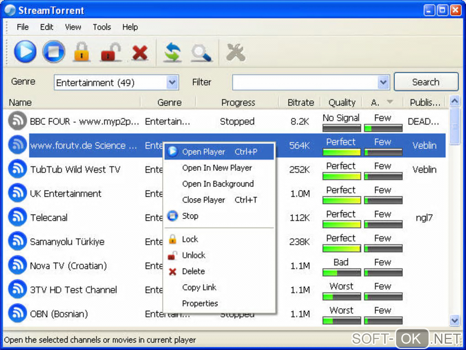The height and width of the screenshot is (350, 466).
Task: Click the blue Play toolbar button
Action: click(25, 52)
